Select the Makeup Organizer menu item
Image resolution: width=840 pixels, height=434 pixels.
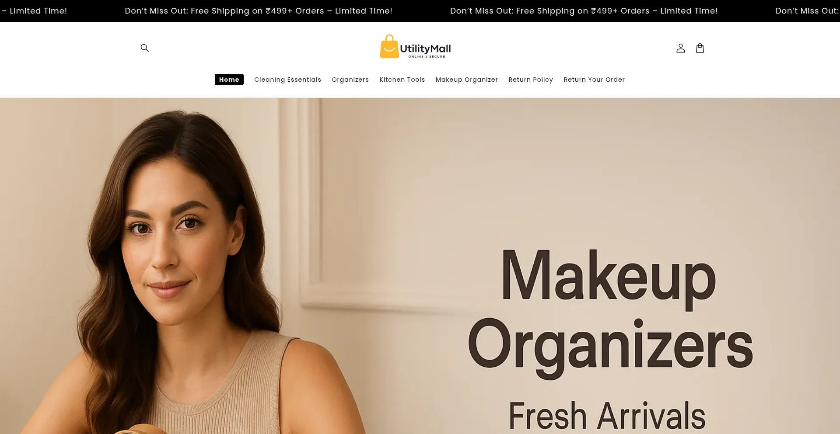tap(467, 80)
